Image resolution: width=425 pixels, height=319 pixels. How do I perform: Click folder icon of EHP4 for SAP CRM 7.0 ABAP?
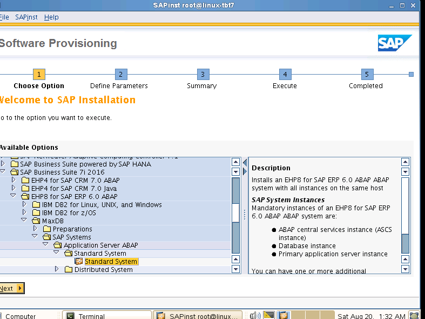(25, 181)
